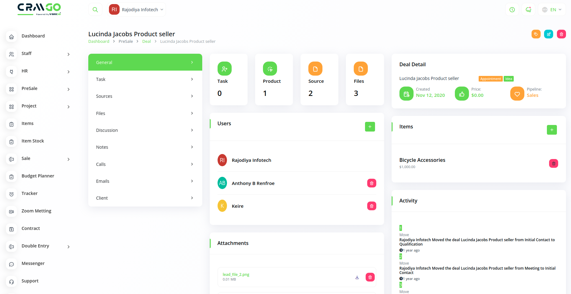Open Item Stock in the sidebar

coord(33,141)
